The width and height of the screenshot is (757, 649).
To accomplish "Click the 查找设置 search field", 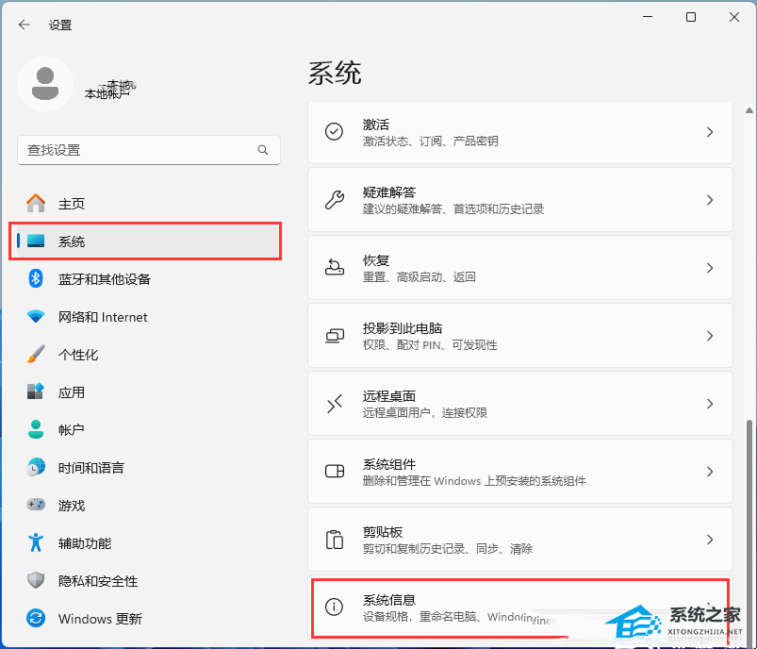I will [137, 150].
